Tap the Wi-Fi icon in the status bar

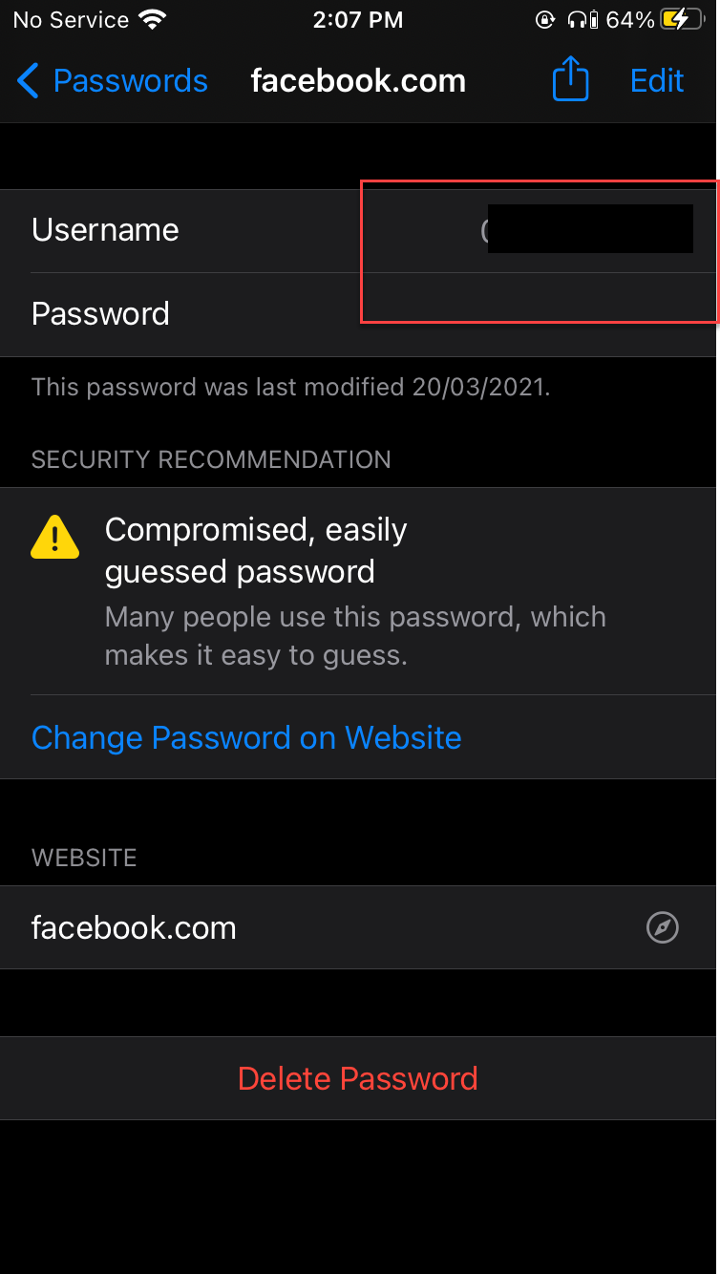(x=152, y=19)
